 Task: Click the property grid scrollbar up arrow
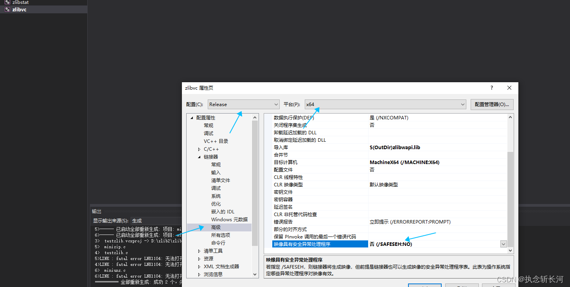(x=510, y=117)
